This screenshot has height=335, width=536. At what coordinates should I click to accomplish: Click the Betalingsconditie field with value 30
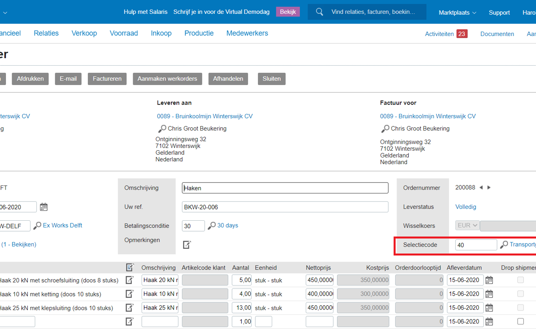(193, 226)
